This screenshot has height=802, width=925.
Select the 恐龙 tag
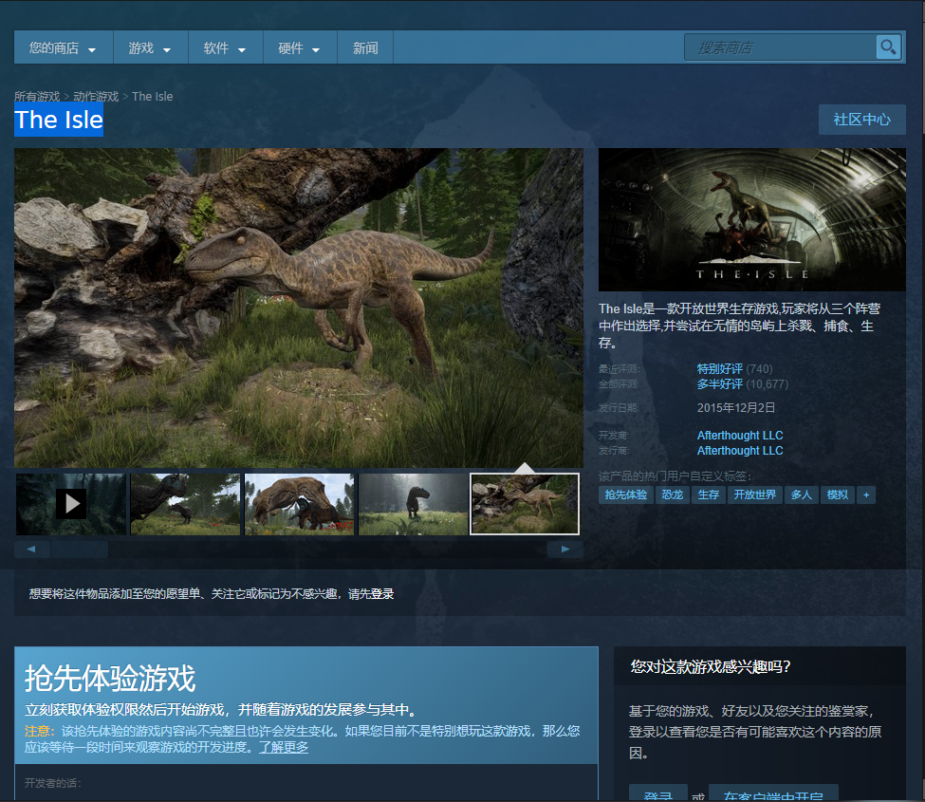(x=673, y=495)
